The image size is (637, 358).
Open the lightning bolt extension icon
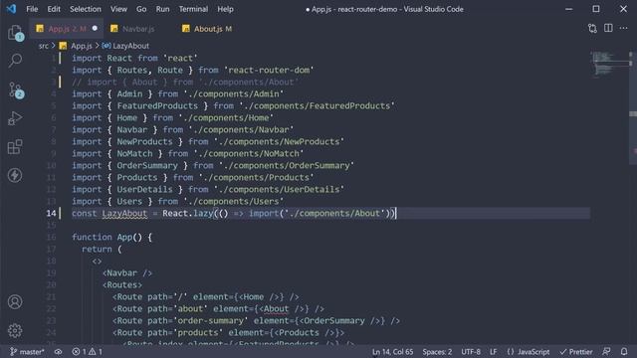pos(15,175)
